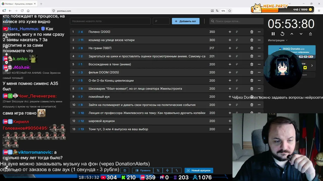323x181 pixels.
Task: Delete Восхождение в тени (аниме) lot
Action: [252, 64]
